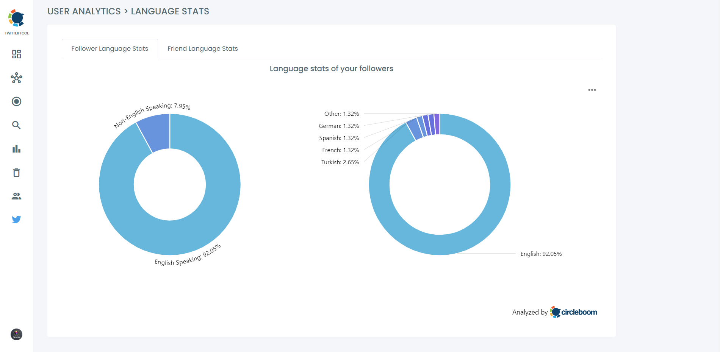Click the English: 92.05% label on right chart

click(x=541, y=254)
